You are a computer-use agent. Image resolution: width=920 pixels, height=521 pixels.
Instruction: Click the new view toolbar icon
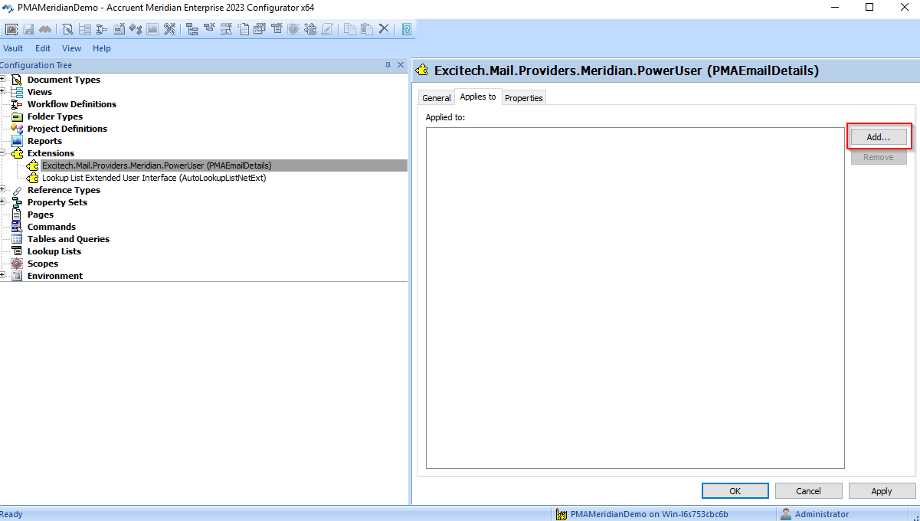[85, 29]
